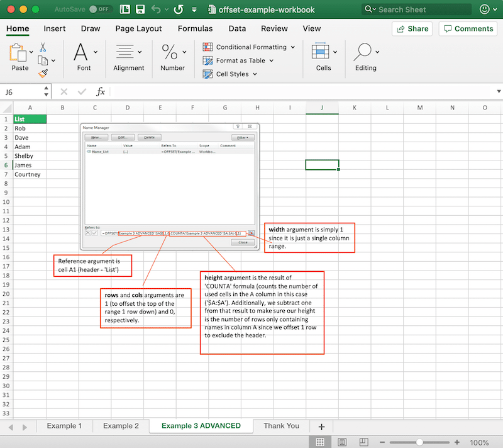Open Cell Styles from the ribbon
Image resolution: width=503 pixels, height=448 pixels.
[207, 74]
